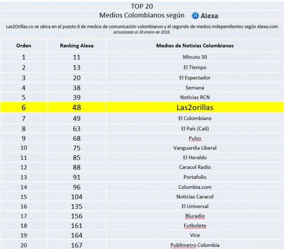285x249 pixels.
Task: Click the 'Portafolio' entry
Action: (195, 177)
